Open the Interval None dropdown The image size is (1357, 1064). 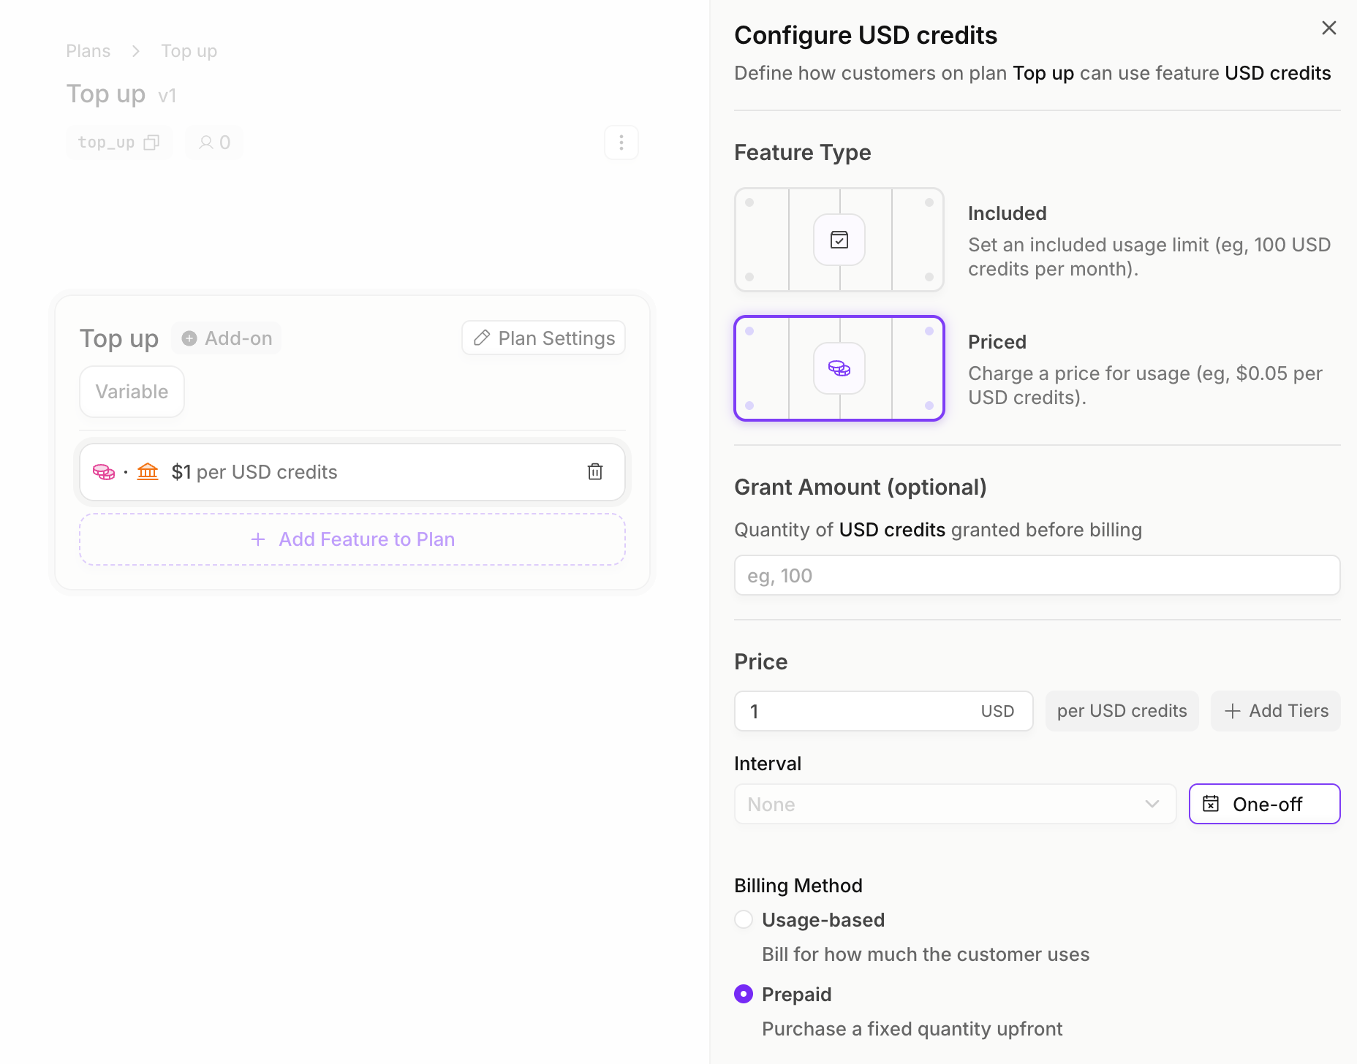(x=955, y=804)
